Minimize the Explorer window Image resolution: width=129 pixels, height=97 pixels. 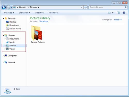[114, 3]
